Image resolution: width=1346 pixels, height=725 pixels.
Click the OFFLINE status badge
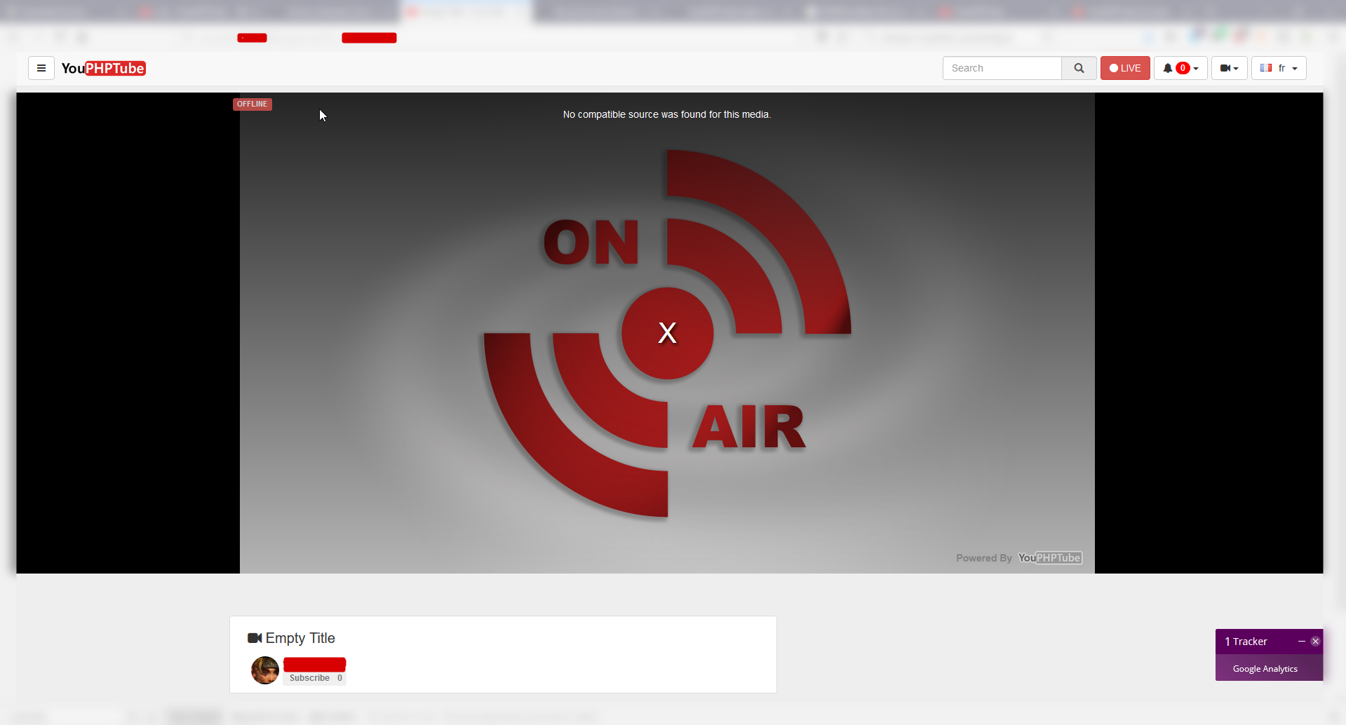tap(253, 104)
